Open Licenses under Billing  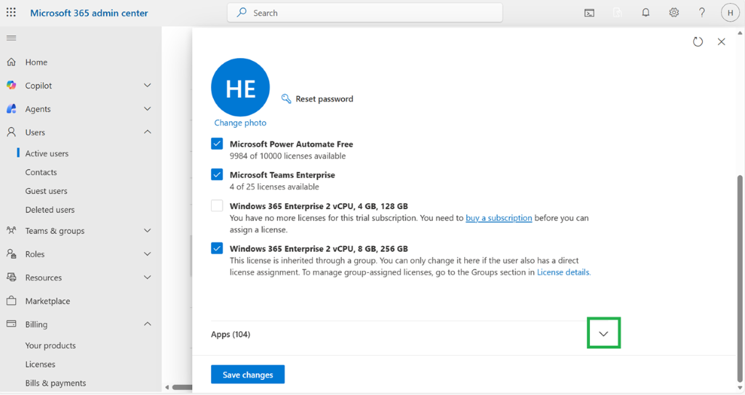[40, 365]
